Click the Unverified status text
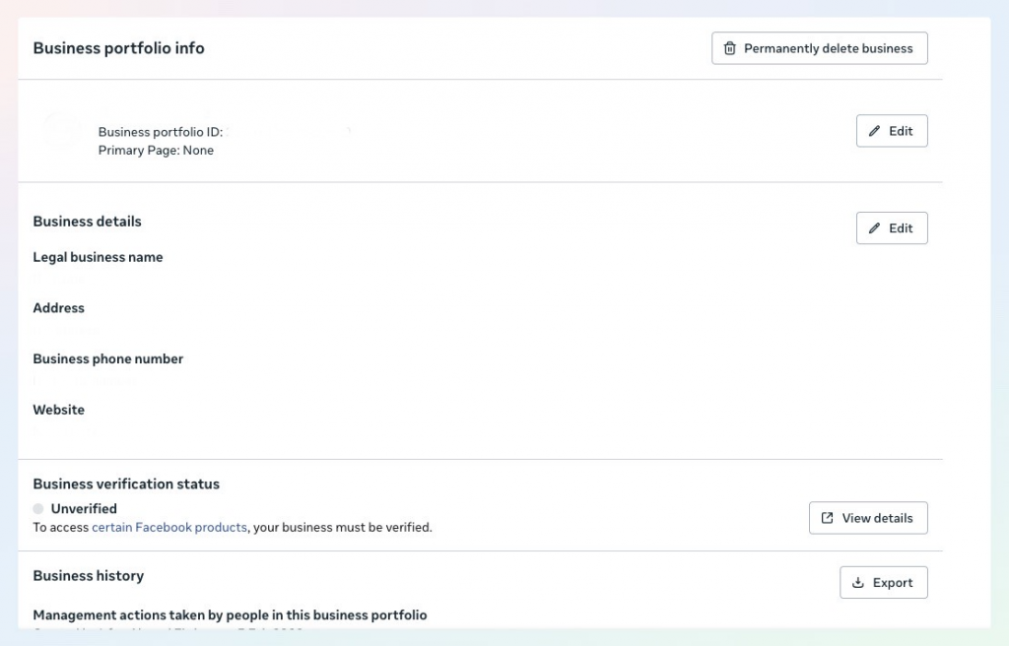The image size is (1009, 646). (84, 509)
